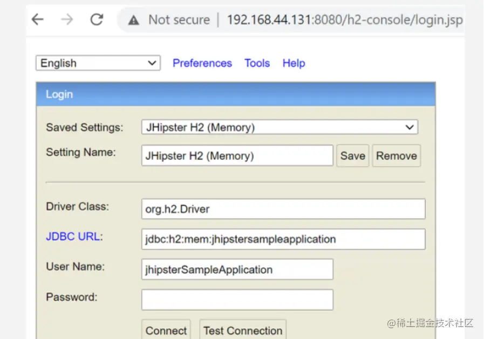484x339 pixels.
Task: Click the Setting Name text field
Action: 237,155
